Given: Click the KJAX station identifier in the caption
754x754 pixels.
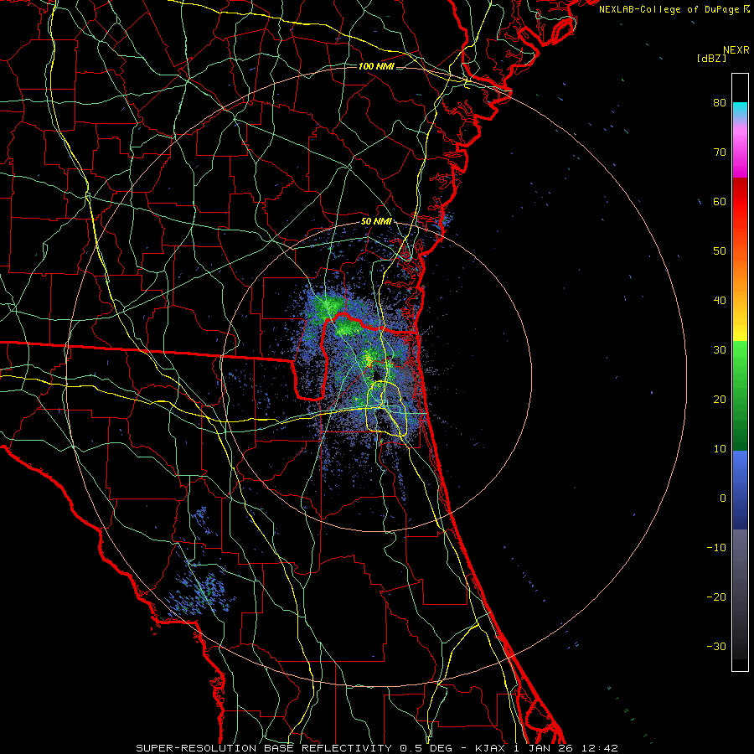Looking at the screenshot, I should [491, 748].
